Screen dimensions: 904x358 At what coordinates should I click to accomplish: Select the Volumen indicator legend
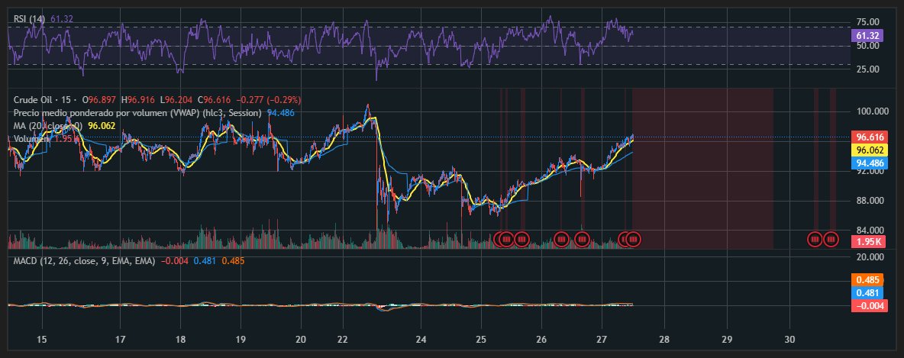[32, 138]
